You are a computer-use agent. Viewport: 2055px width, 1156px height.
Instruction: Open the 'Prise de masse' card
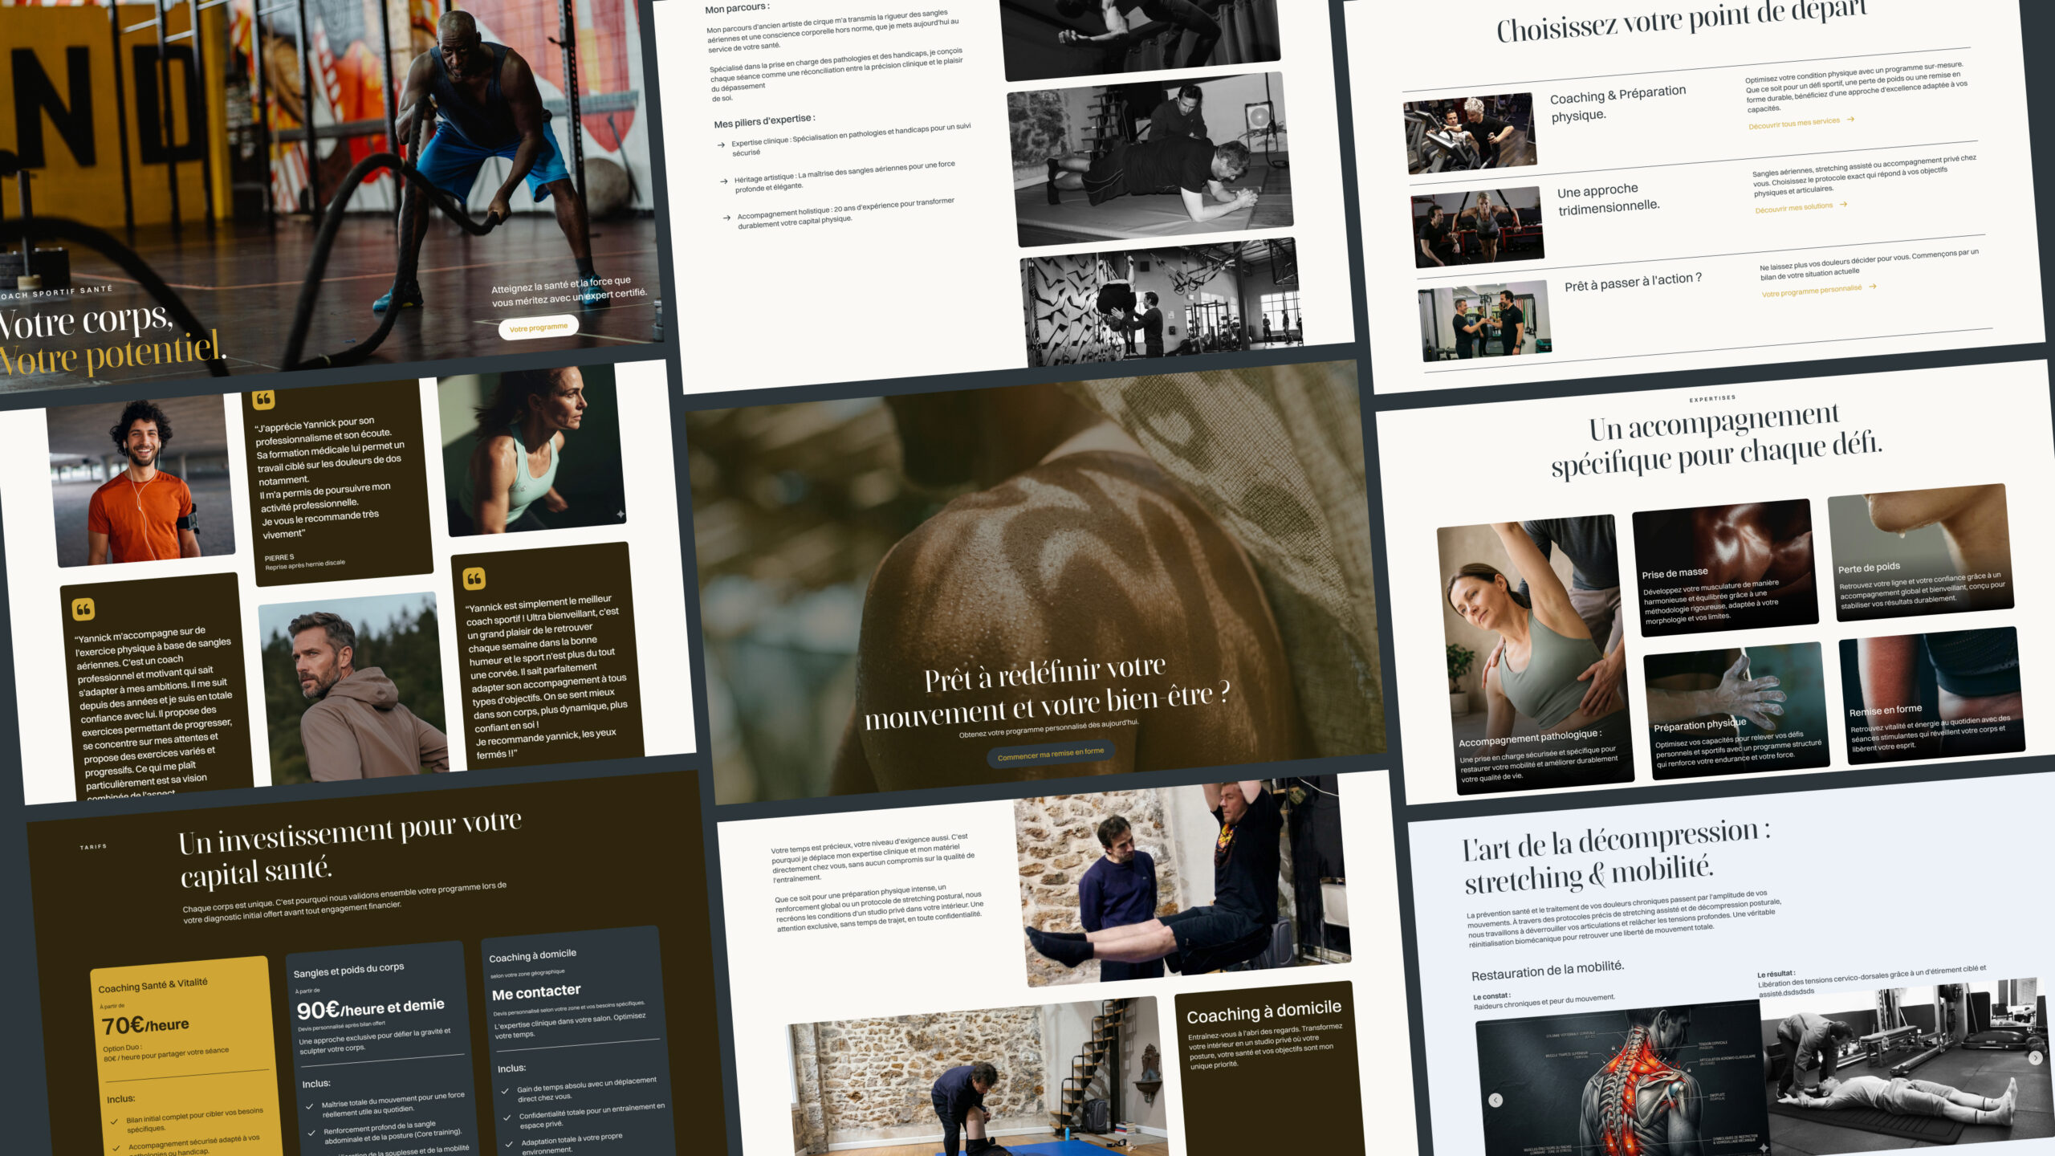click(1725, 568)
